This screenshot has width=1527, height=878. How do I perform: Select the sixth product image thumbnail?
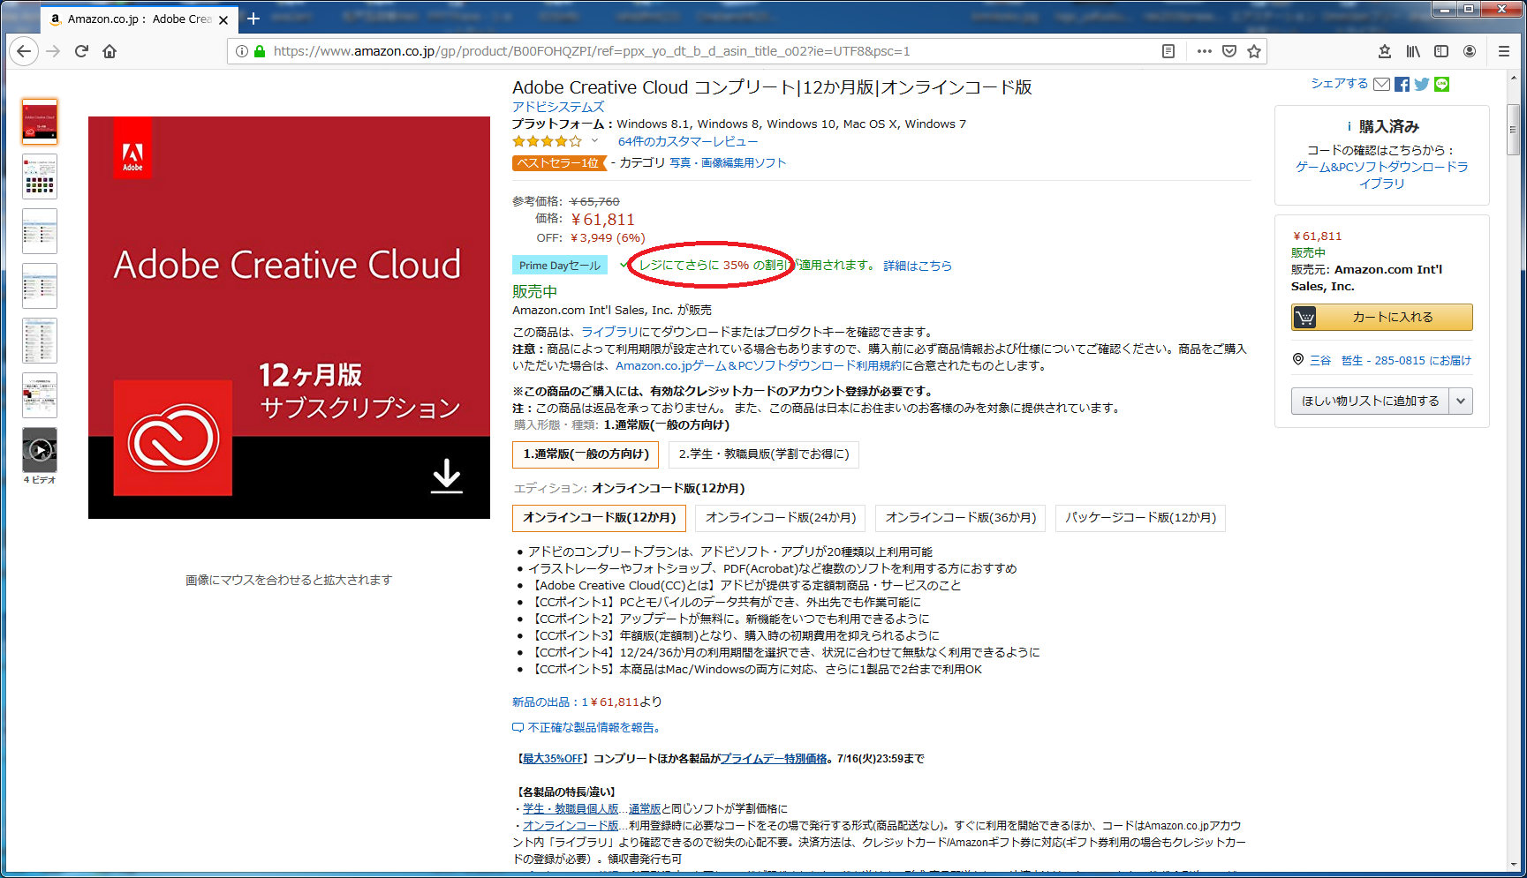40,395
